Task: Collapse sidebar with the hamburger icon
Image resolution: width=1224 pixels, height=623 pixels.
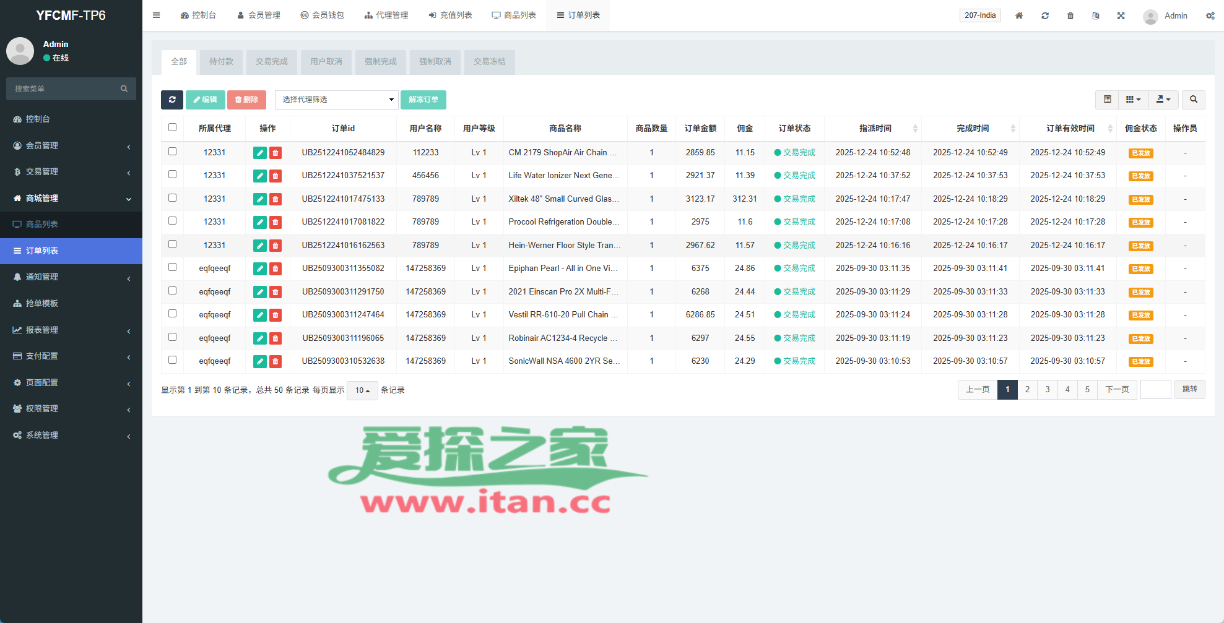Action: pyautogui.click(x=157, y=15)
